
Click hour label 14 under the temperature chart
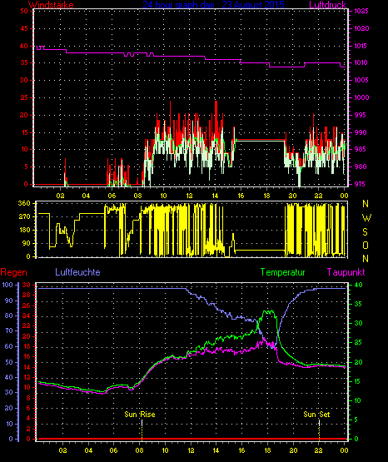[216, 450]
